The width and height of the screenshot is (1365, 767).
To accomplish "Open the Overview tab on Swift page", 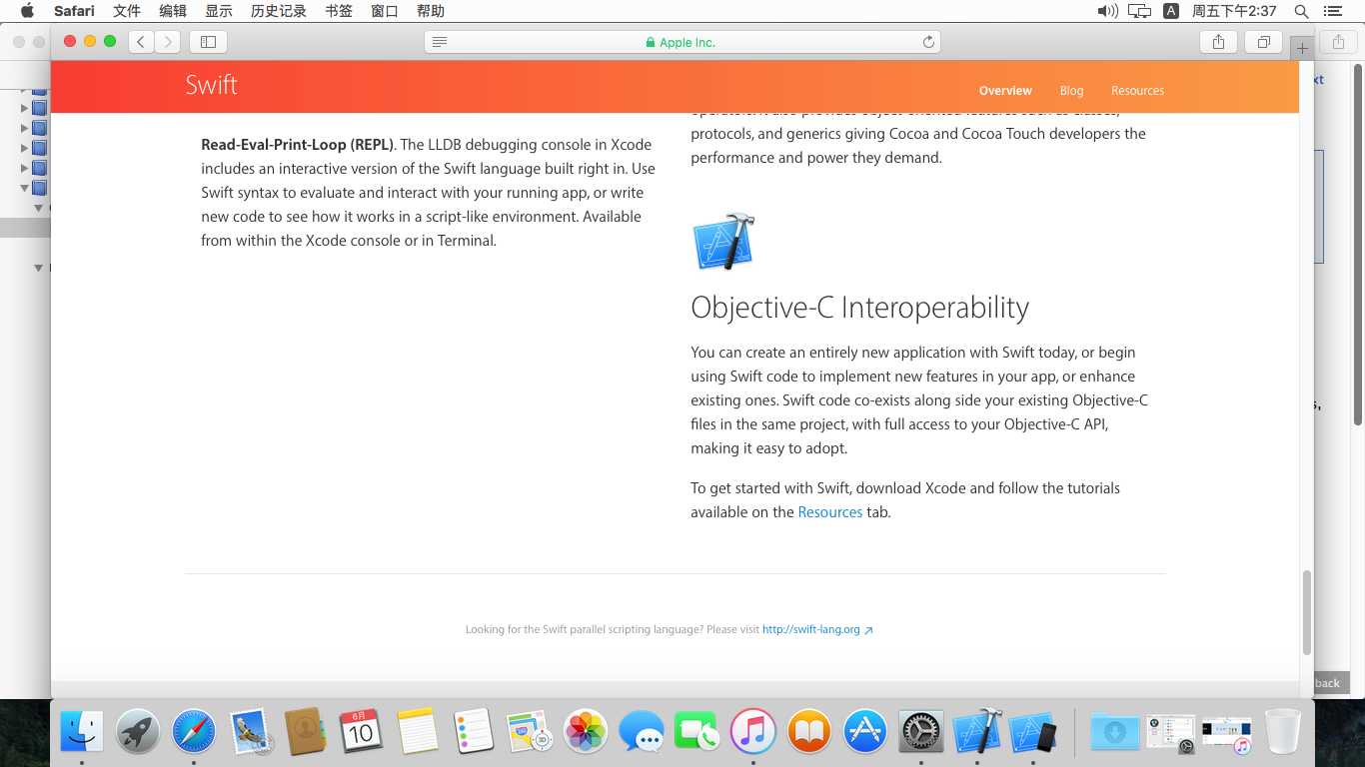I will (1005, 91).
